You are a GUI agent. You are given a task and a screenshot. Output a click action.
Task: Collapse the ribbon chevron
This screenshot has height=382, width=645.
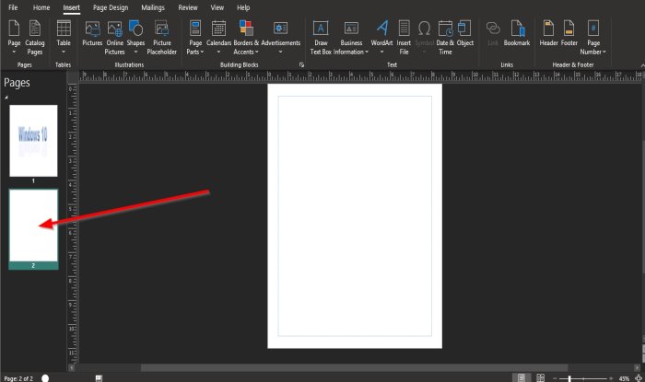(x=642, y=65)
